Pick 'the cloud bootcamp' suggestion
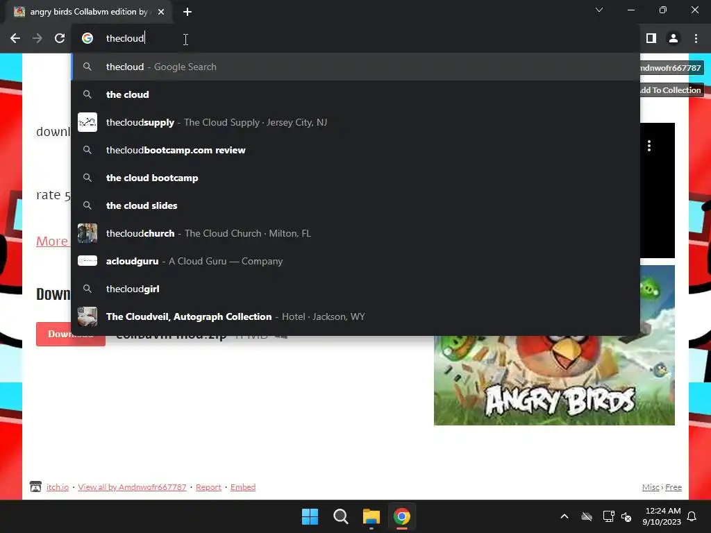This screenshot has width=711, height=533. 355,178
